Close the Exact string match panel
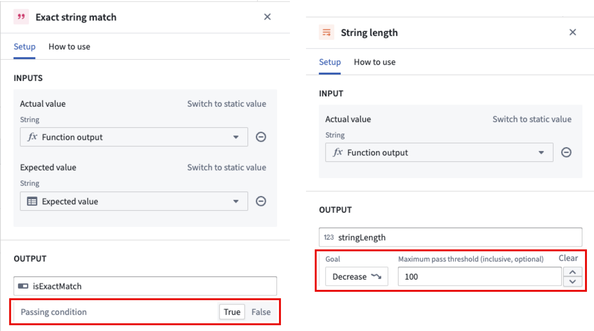 tap(267, 17)
